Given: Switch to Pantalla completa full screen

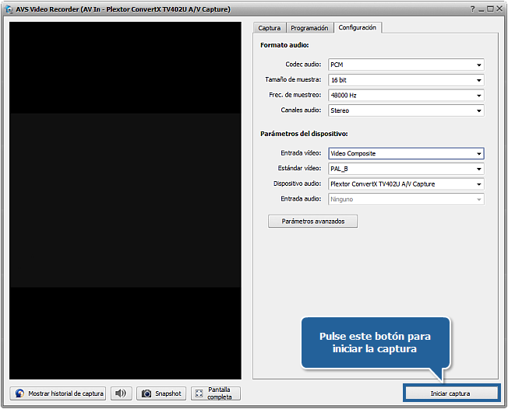Looking at the screenshot, I should pyautogui.click(x=216, y=393).
